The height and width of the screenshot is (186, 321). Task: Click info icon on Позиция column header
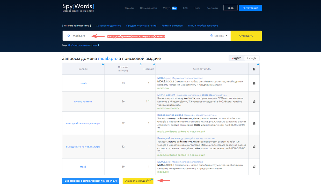(154, 64)
